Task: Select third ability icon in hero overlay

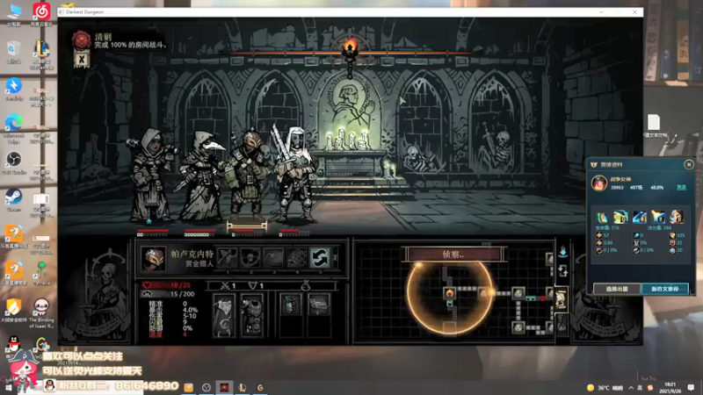Action: [640, 217]
